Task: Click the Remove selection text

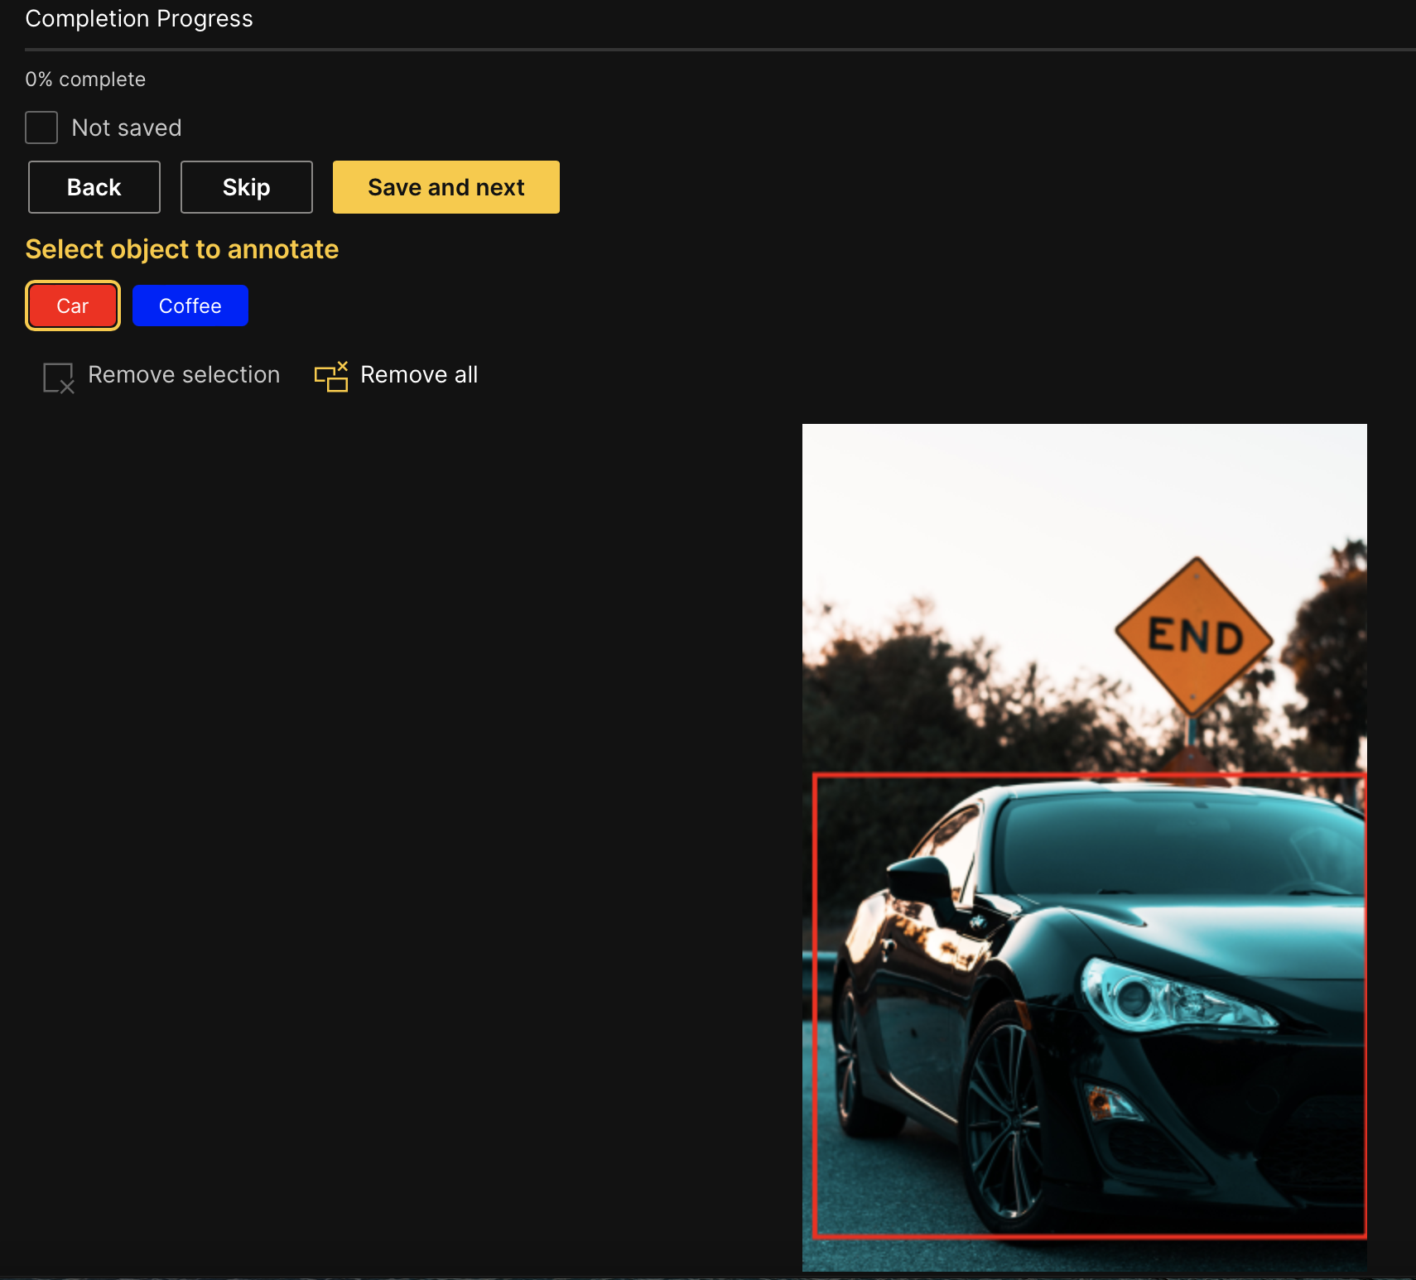Action: click(184, 375)
